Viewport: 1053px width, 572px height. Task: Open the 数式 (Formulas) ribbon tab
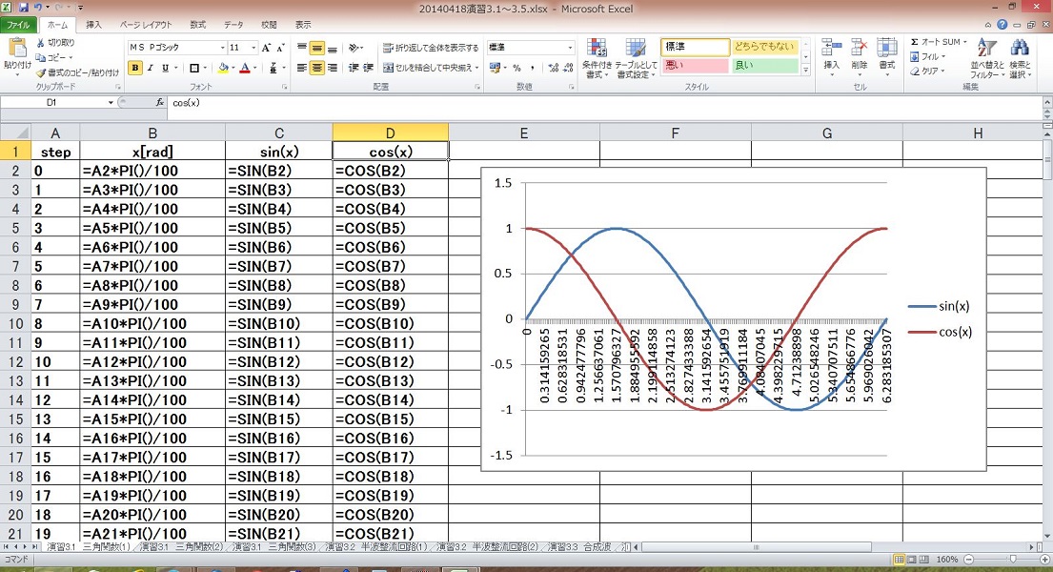197,25
